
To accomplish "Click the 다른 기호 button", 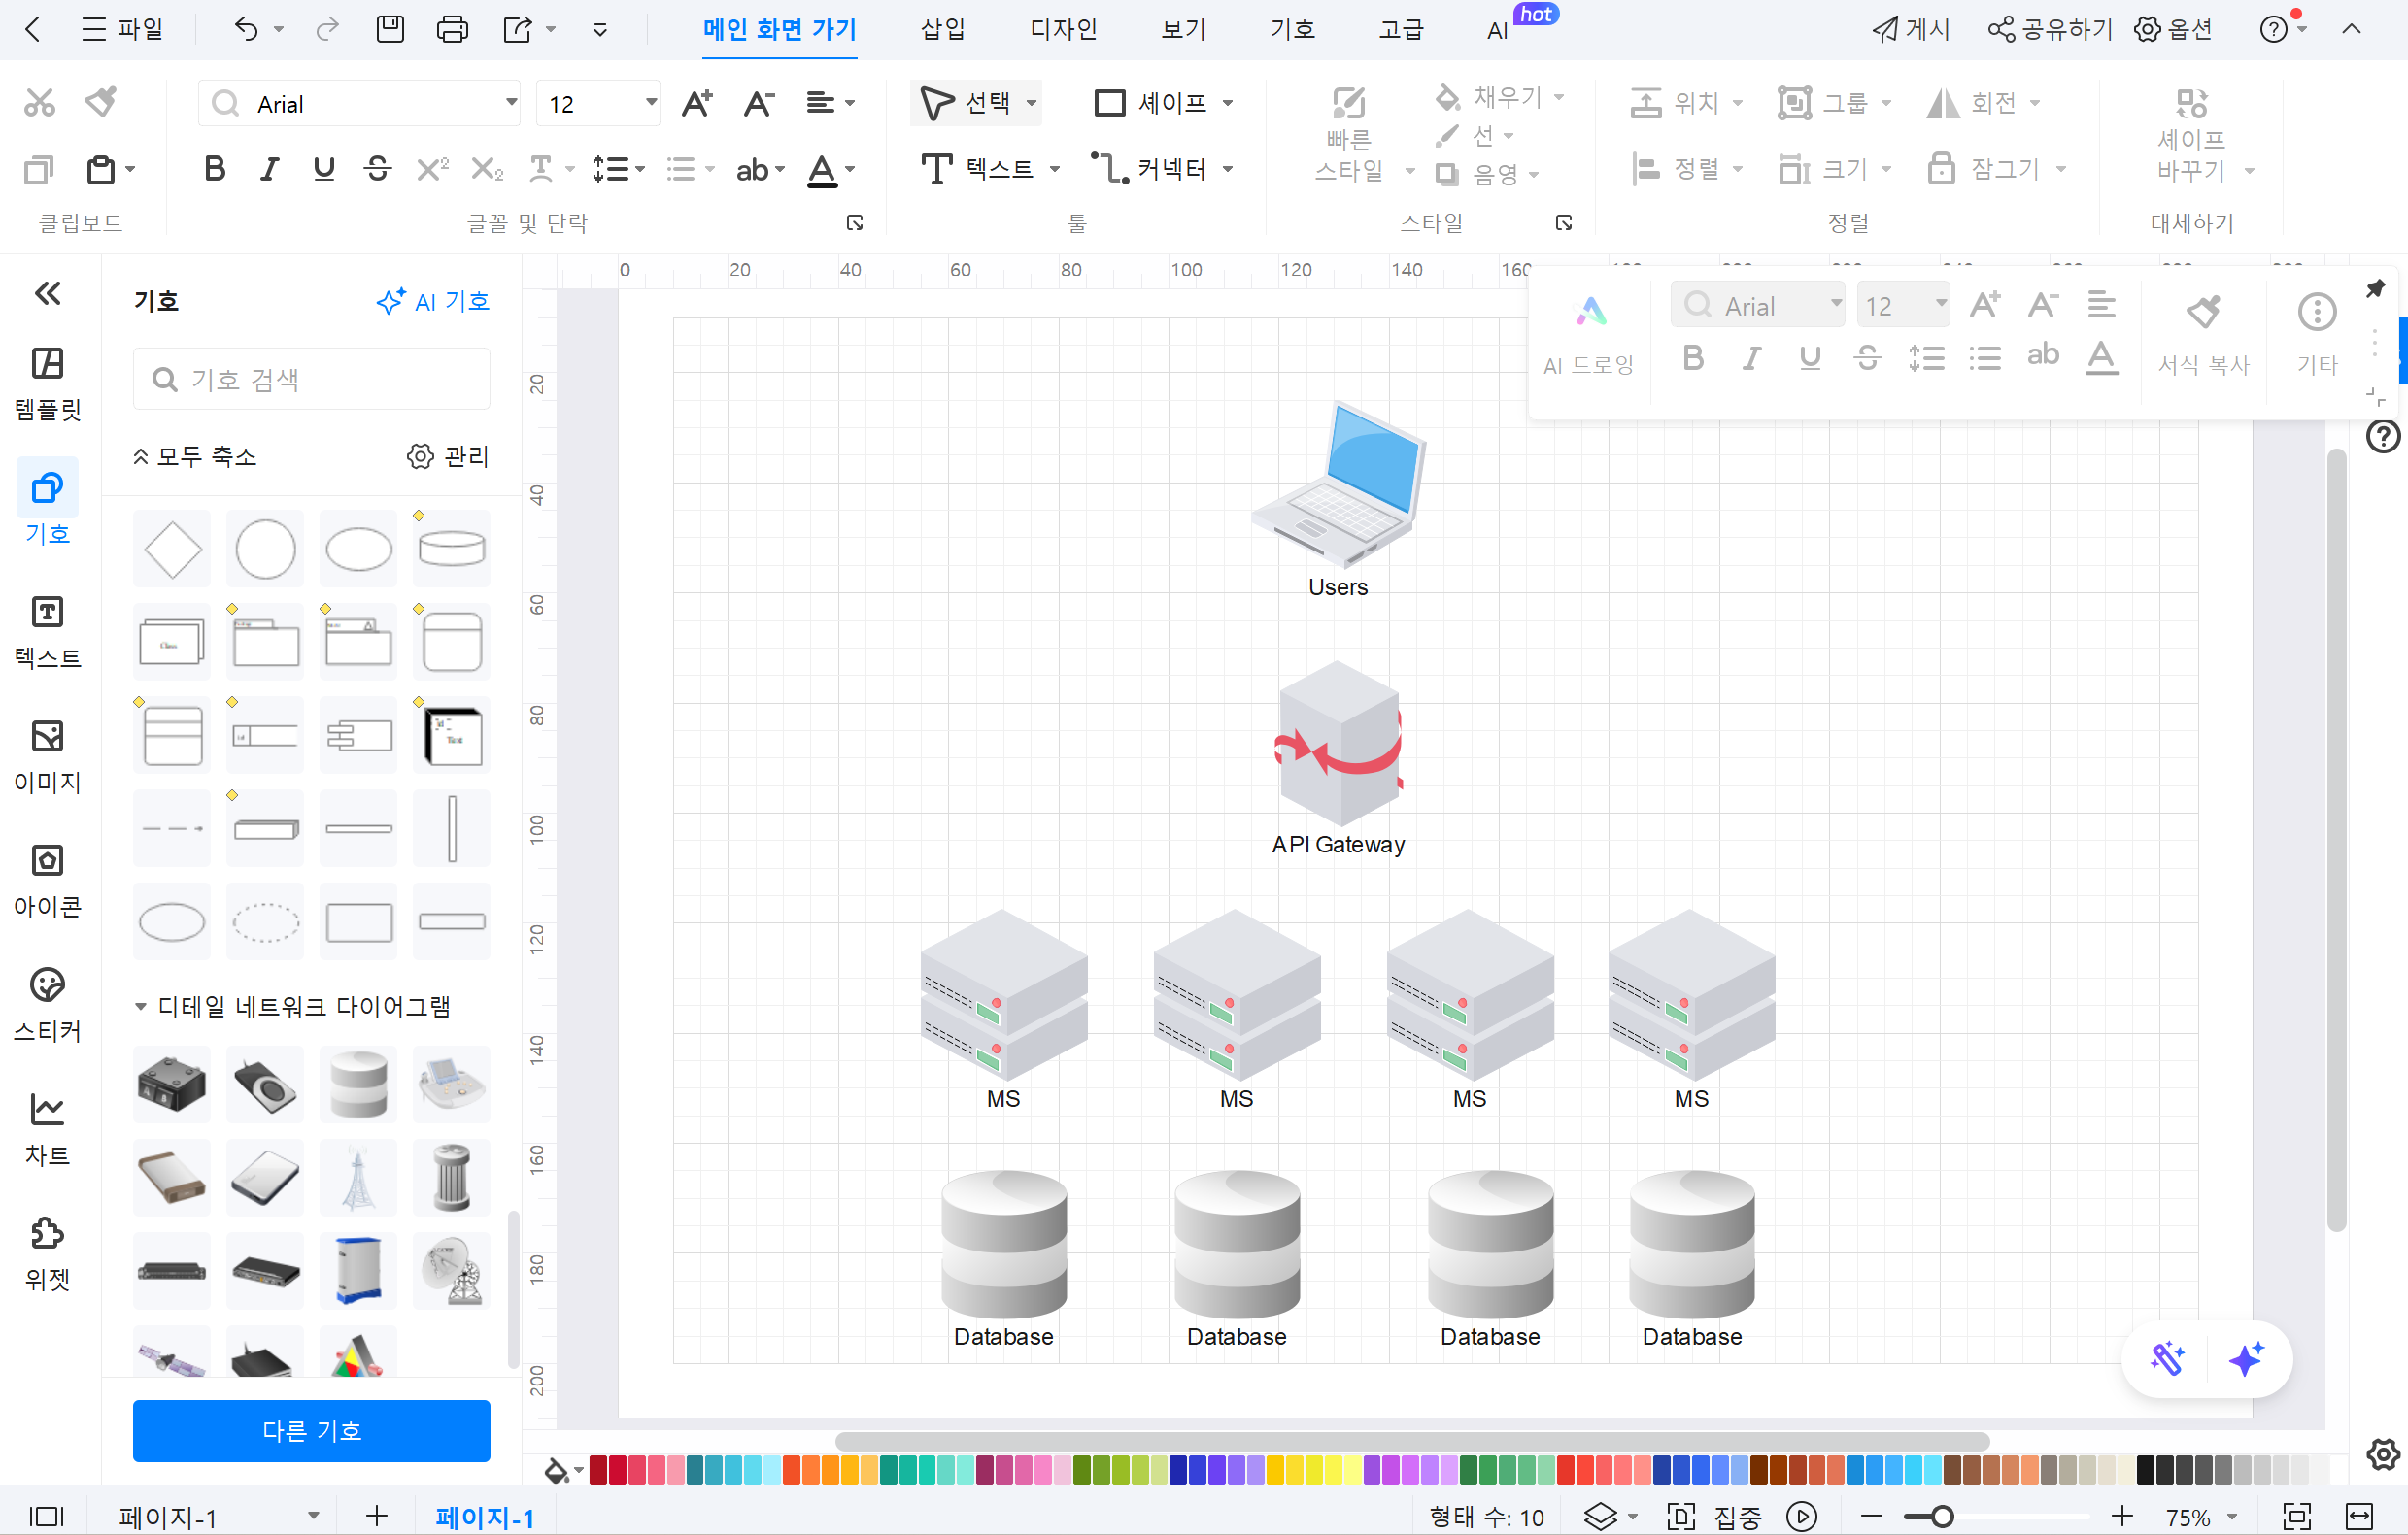I will (x=311, y=1430).
